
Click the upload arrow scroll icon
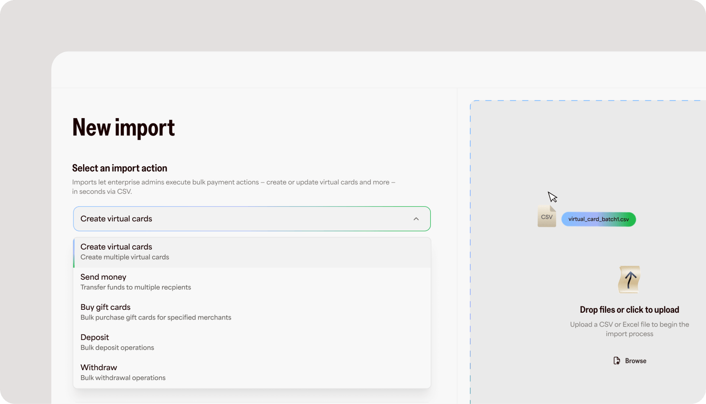[x=629, y=279]
